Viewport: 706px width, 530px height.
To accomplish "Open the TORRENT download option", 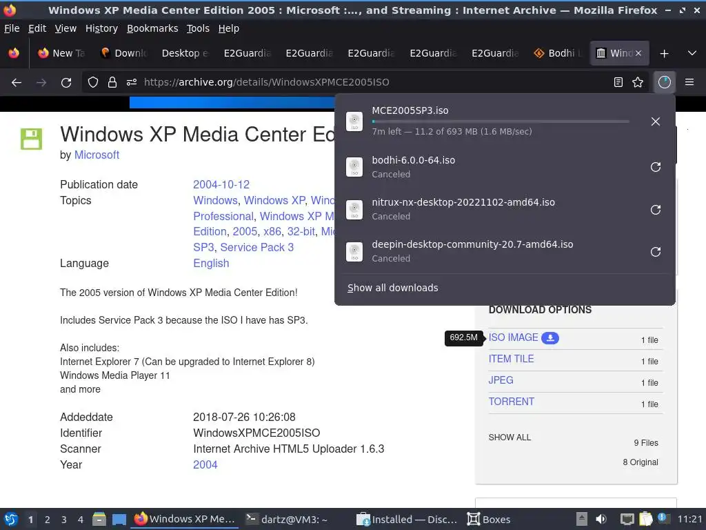I will [512, 402].
